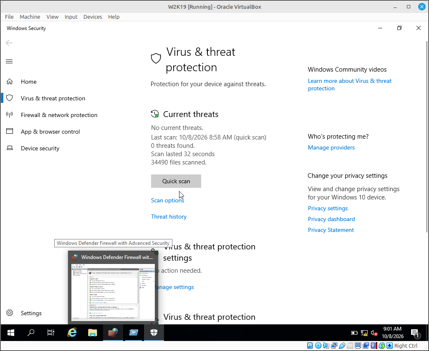
Task: Open the VirtualBox Help menu
Action: click(114, 17)
